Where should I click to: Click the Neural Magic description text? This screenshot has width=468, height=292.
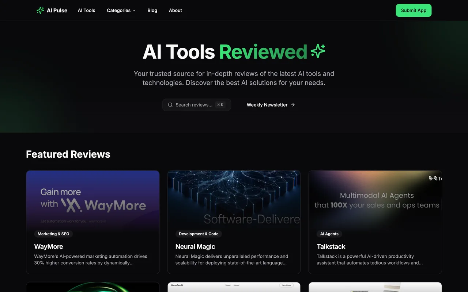pyautogui.click(x=232, y=260)
